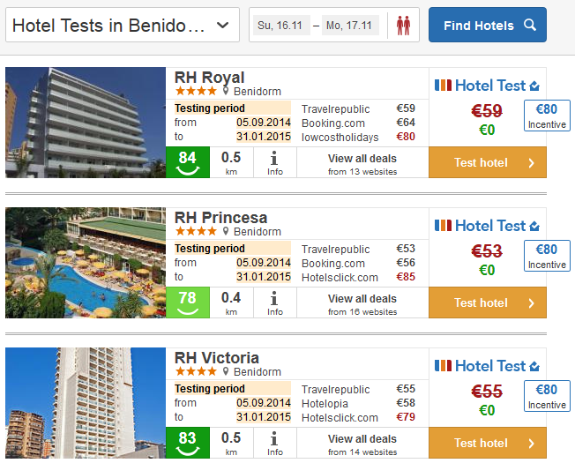Open the RH Victoria hotel photo
The height and width of the screenshot is (463, 575).
coord(86,403)
